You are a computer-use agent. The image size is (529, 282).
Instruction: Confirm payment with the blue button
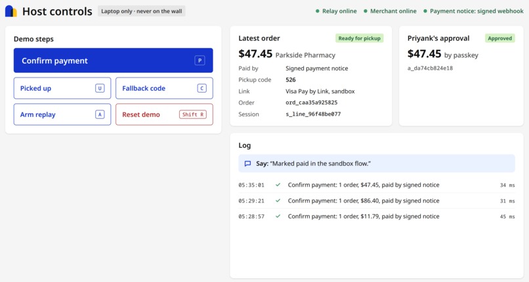(x=114, y=60)
